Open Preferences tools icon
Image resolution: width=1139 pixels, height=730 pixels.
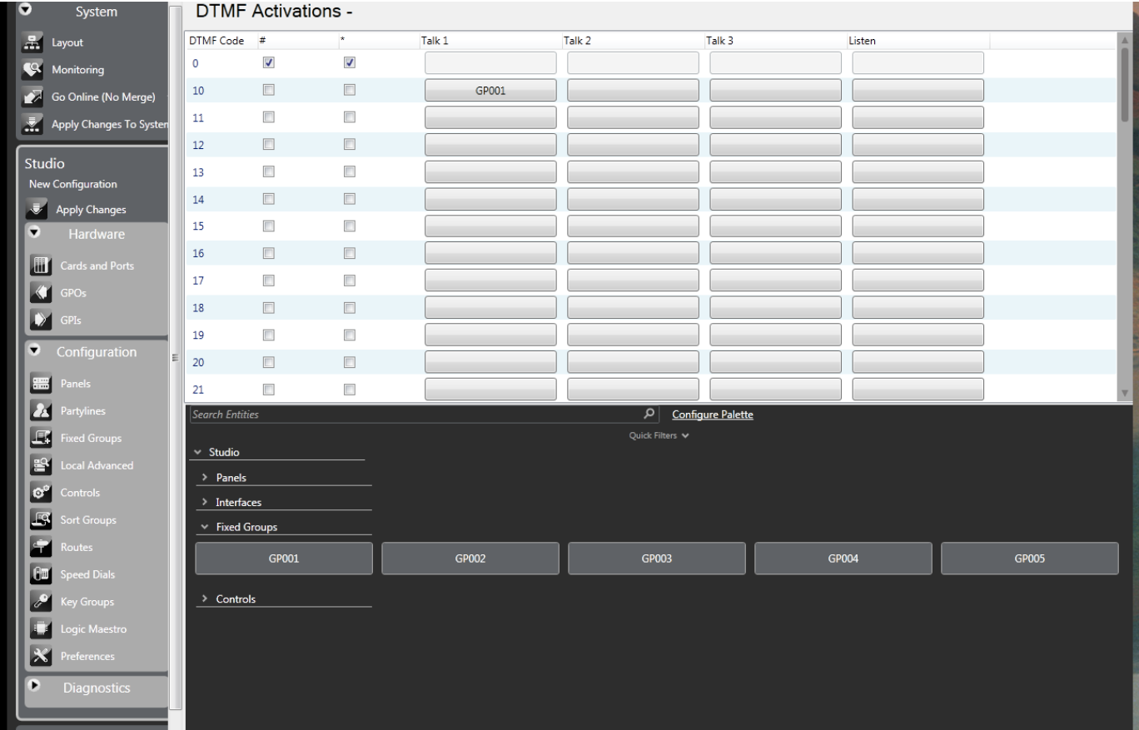(37, 656)
